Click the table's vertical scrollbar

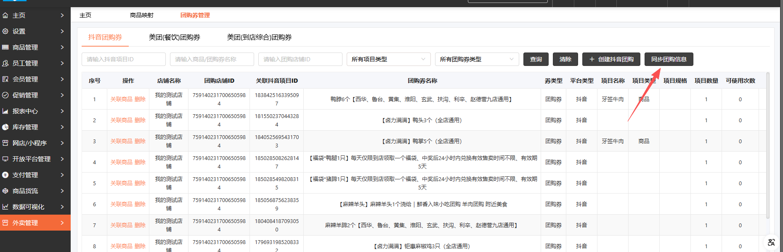point(767,147)
